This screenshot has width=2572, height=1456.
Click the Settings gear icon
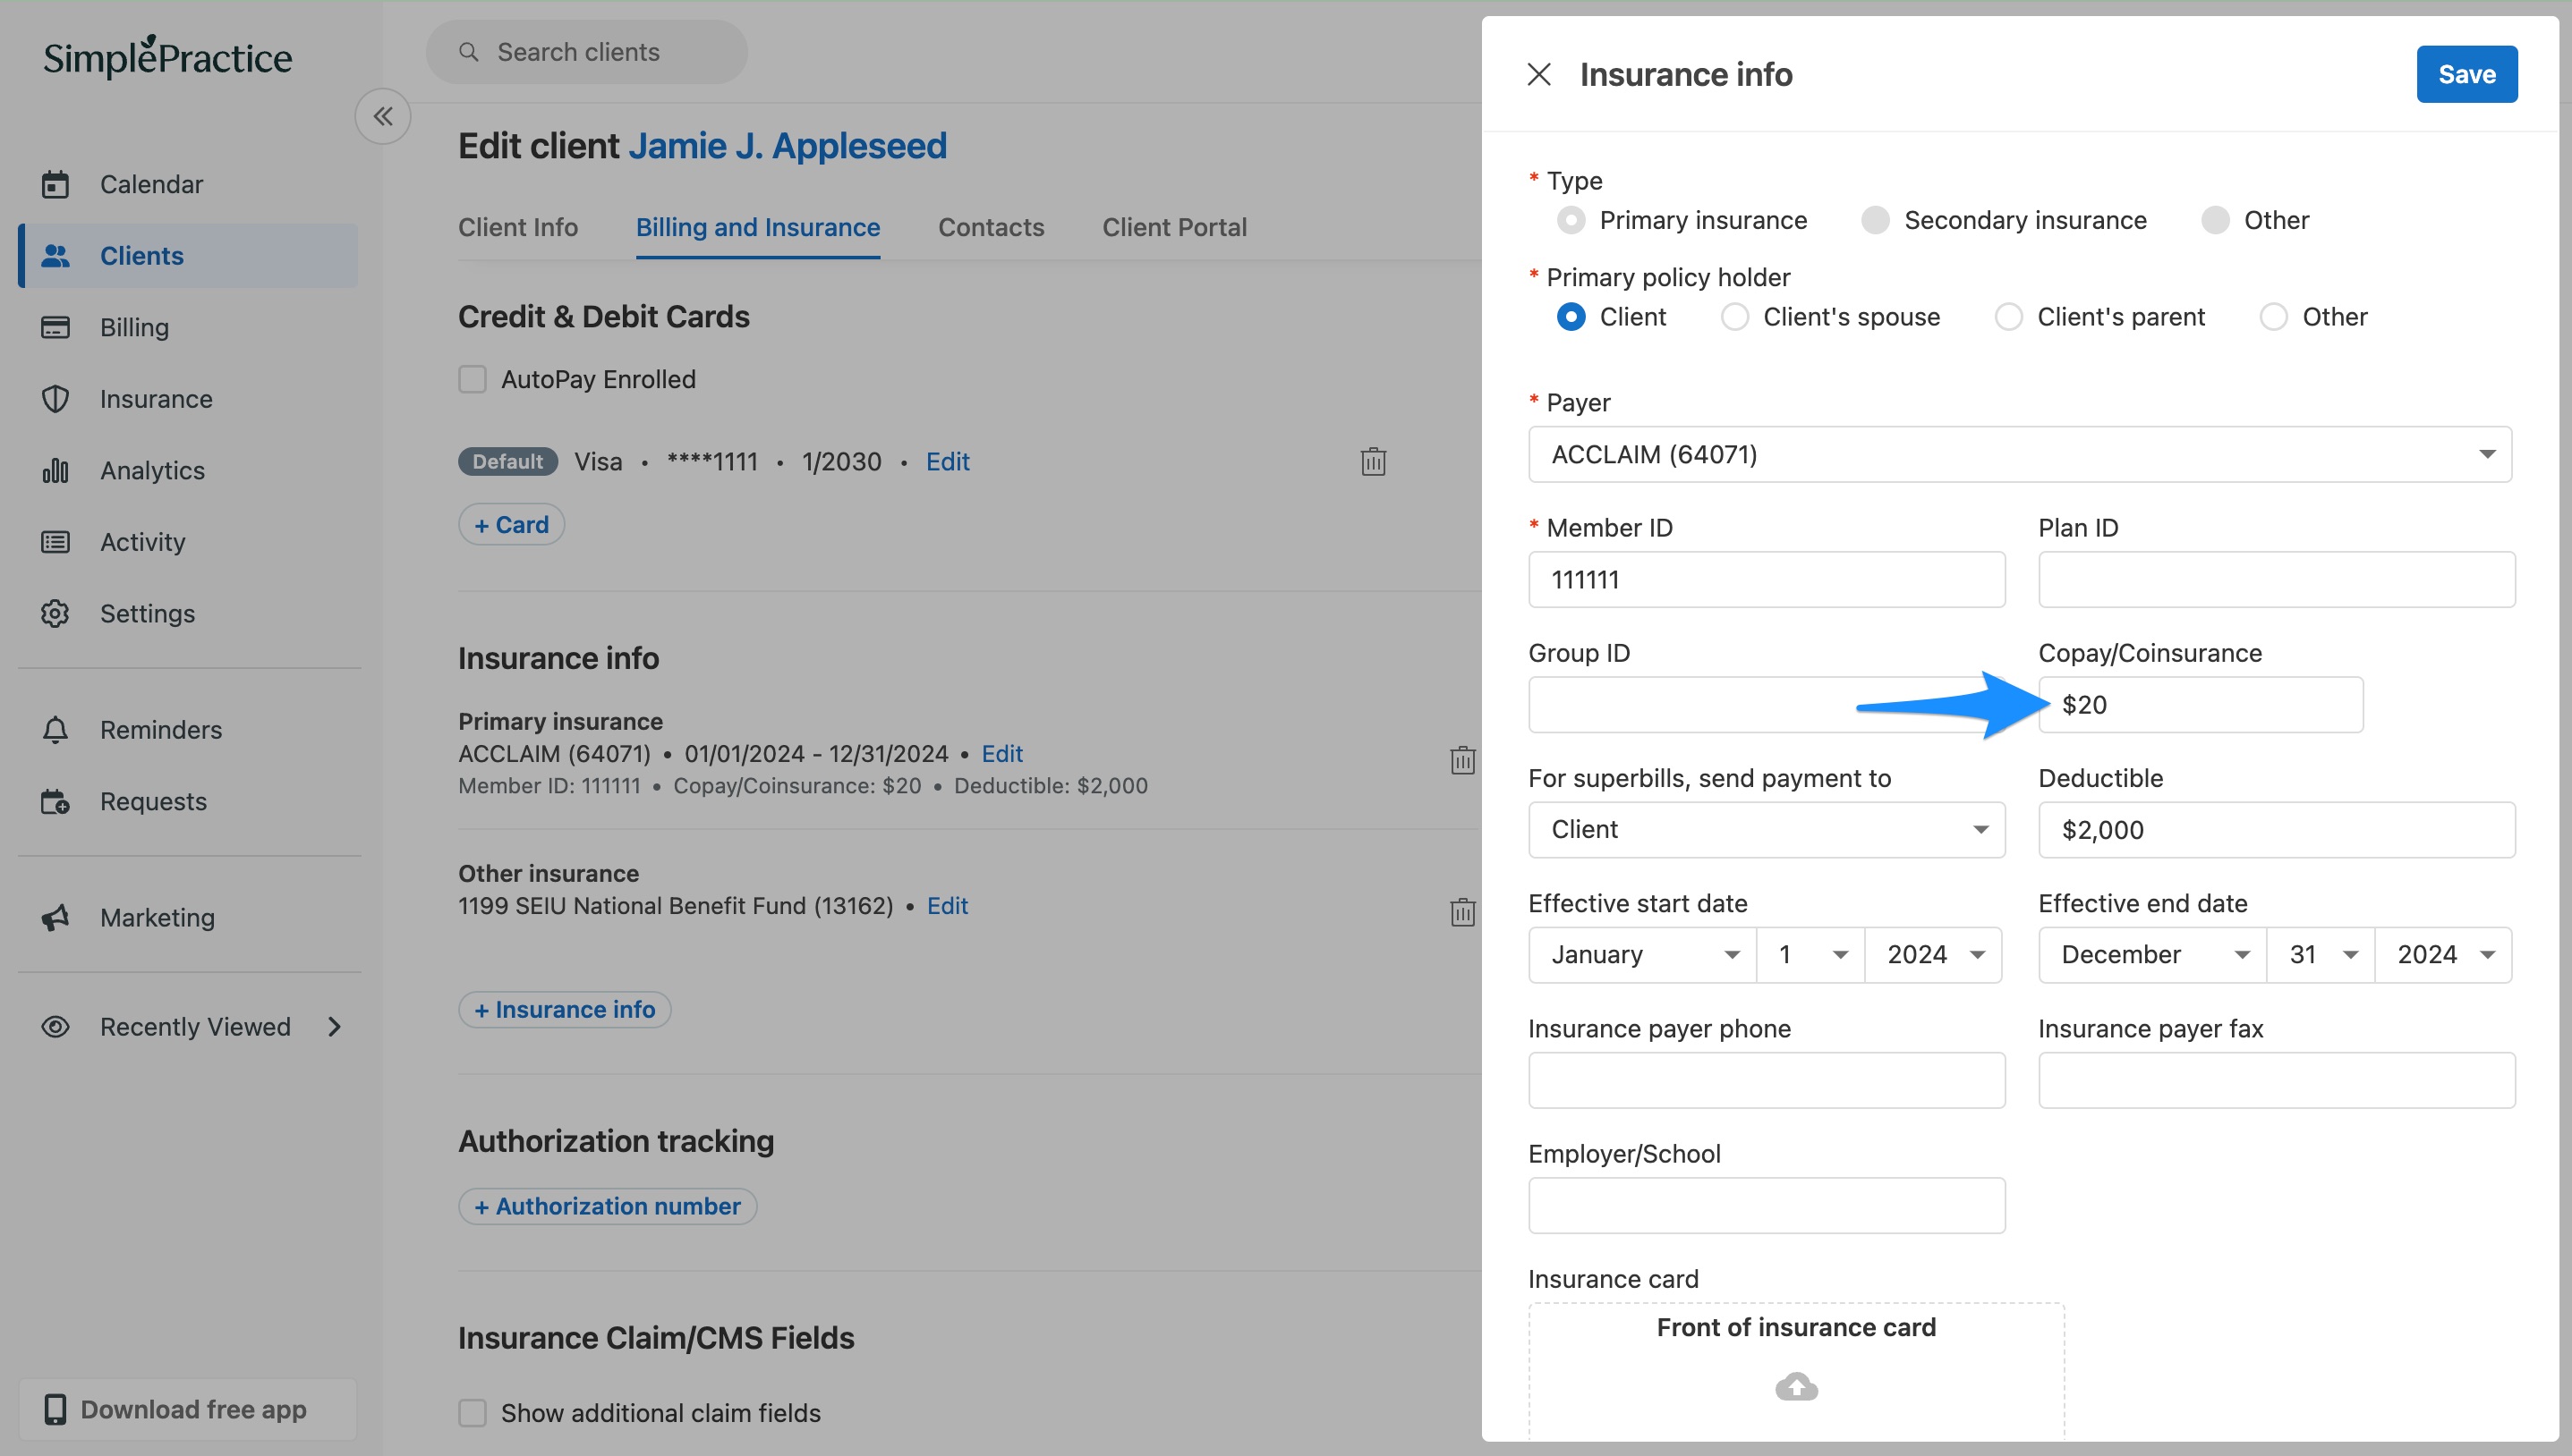click(55, 613)
